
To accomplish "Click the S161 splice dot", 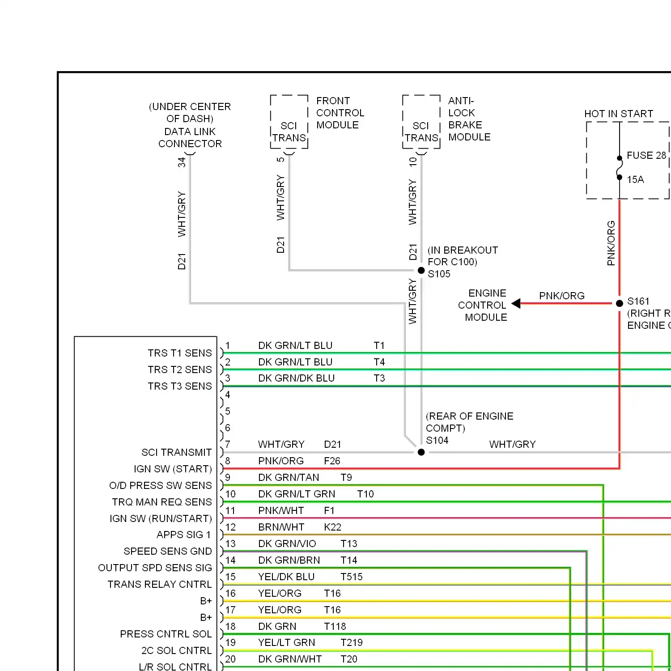I will 620,303.
